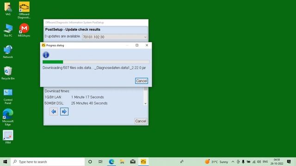Open the Windows Start menu
Image resolution: width=296 pixels, height=166 pixels.
point(5,162)
